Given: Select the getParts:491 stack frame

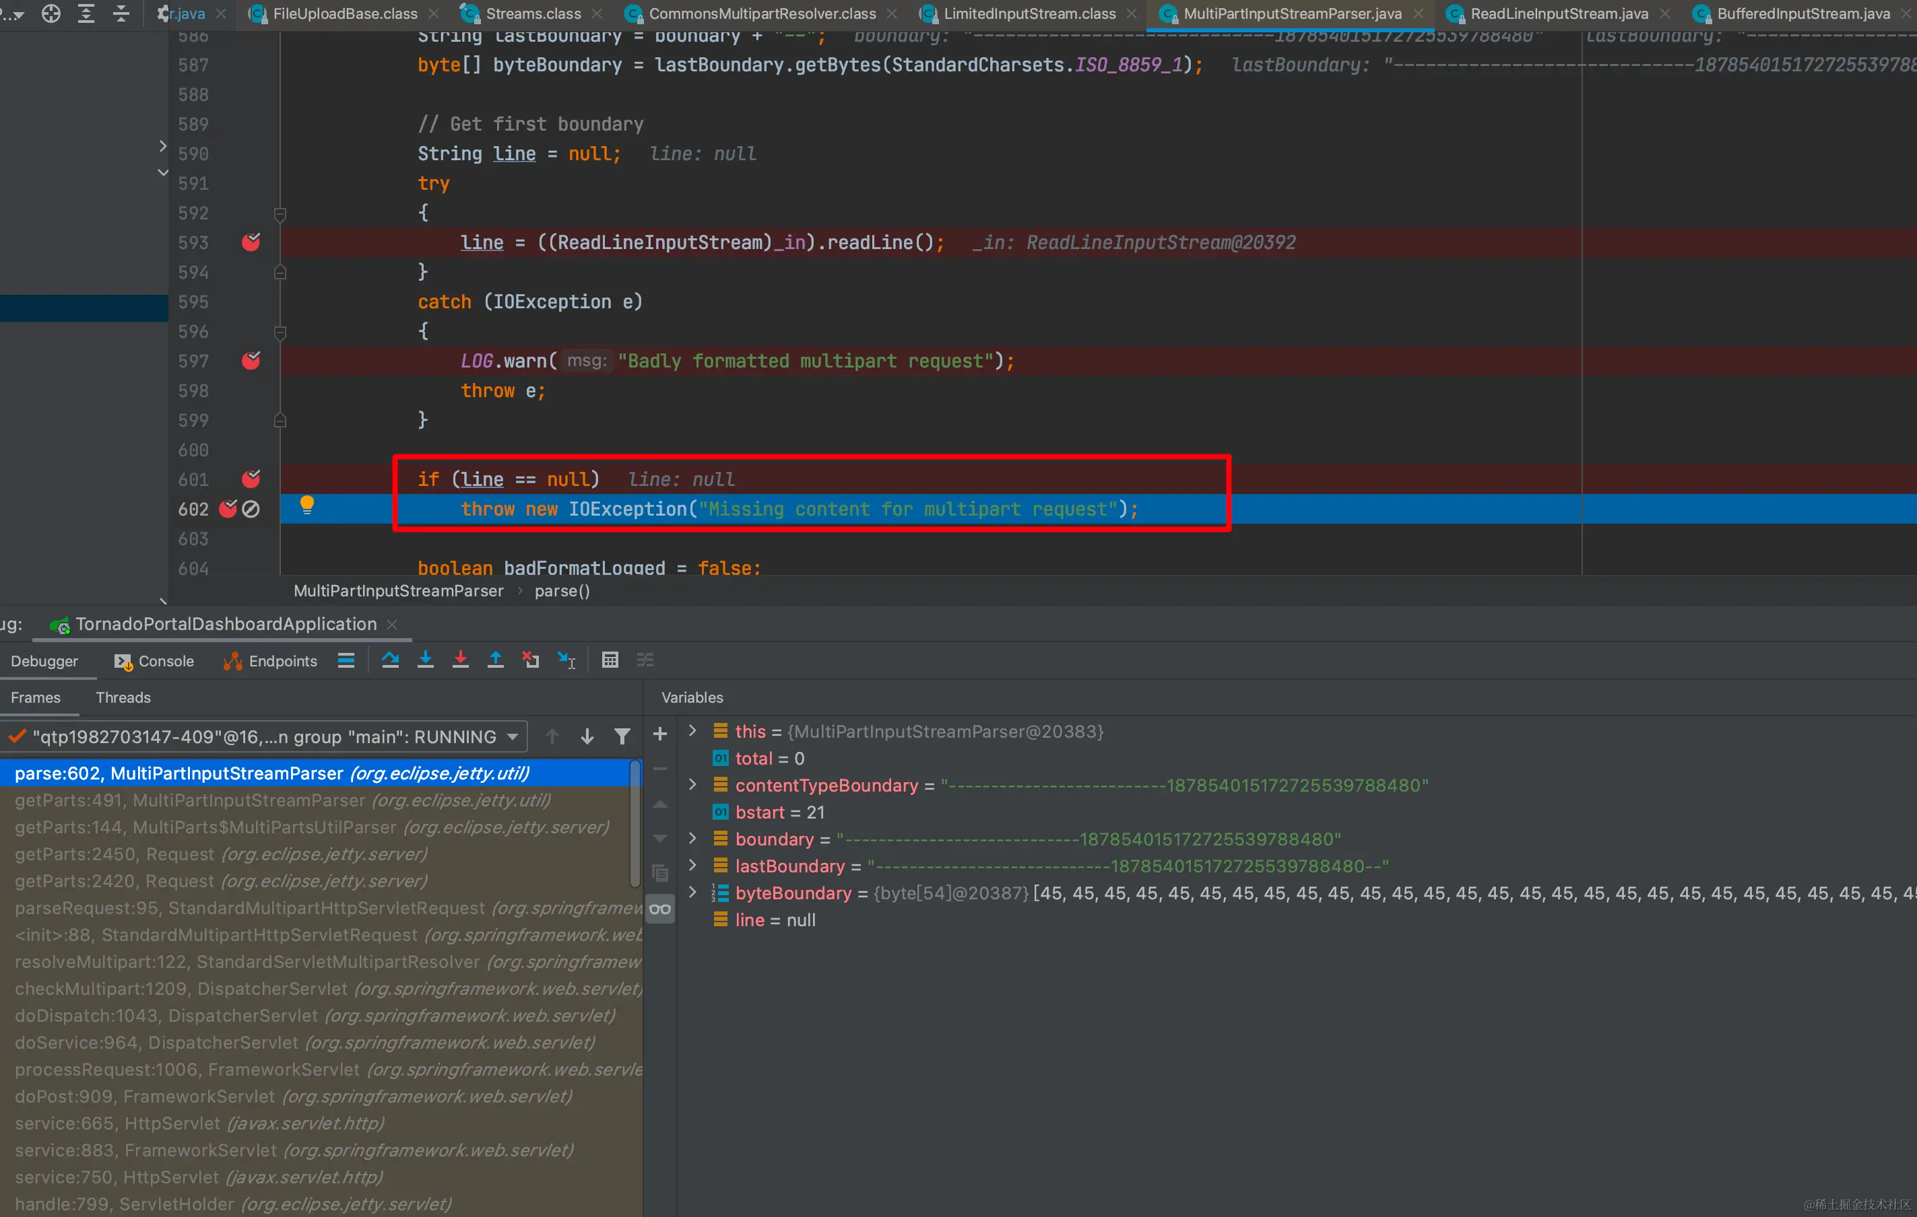Looking at the screenshot, I should (x=283, y=800).
